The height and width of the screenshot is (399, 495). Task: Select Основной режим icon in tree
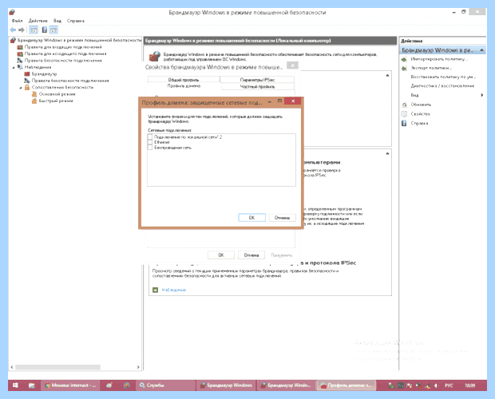point(34,94)
